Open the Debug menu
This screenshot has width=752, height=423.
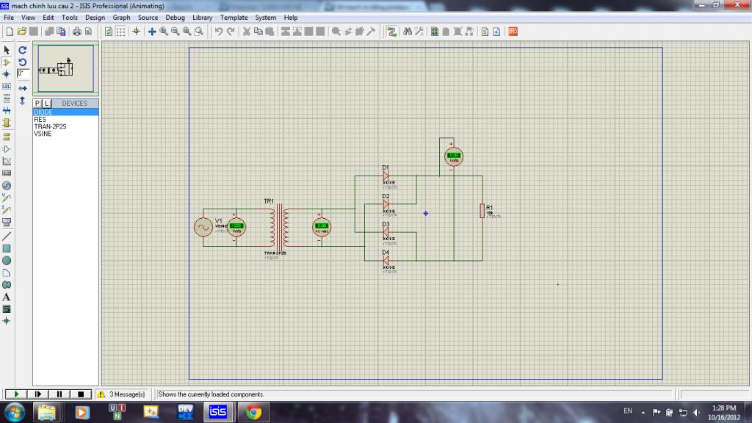point(175,17)
